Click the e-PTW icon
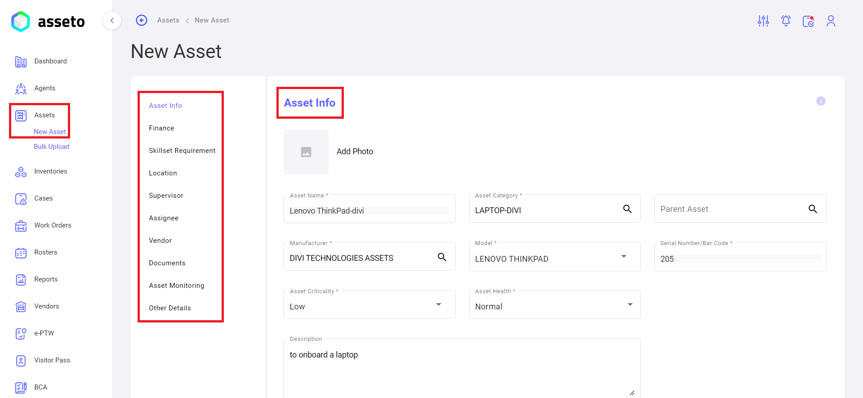This screenshot has width=863, height=398. tap(21, 334)
